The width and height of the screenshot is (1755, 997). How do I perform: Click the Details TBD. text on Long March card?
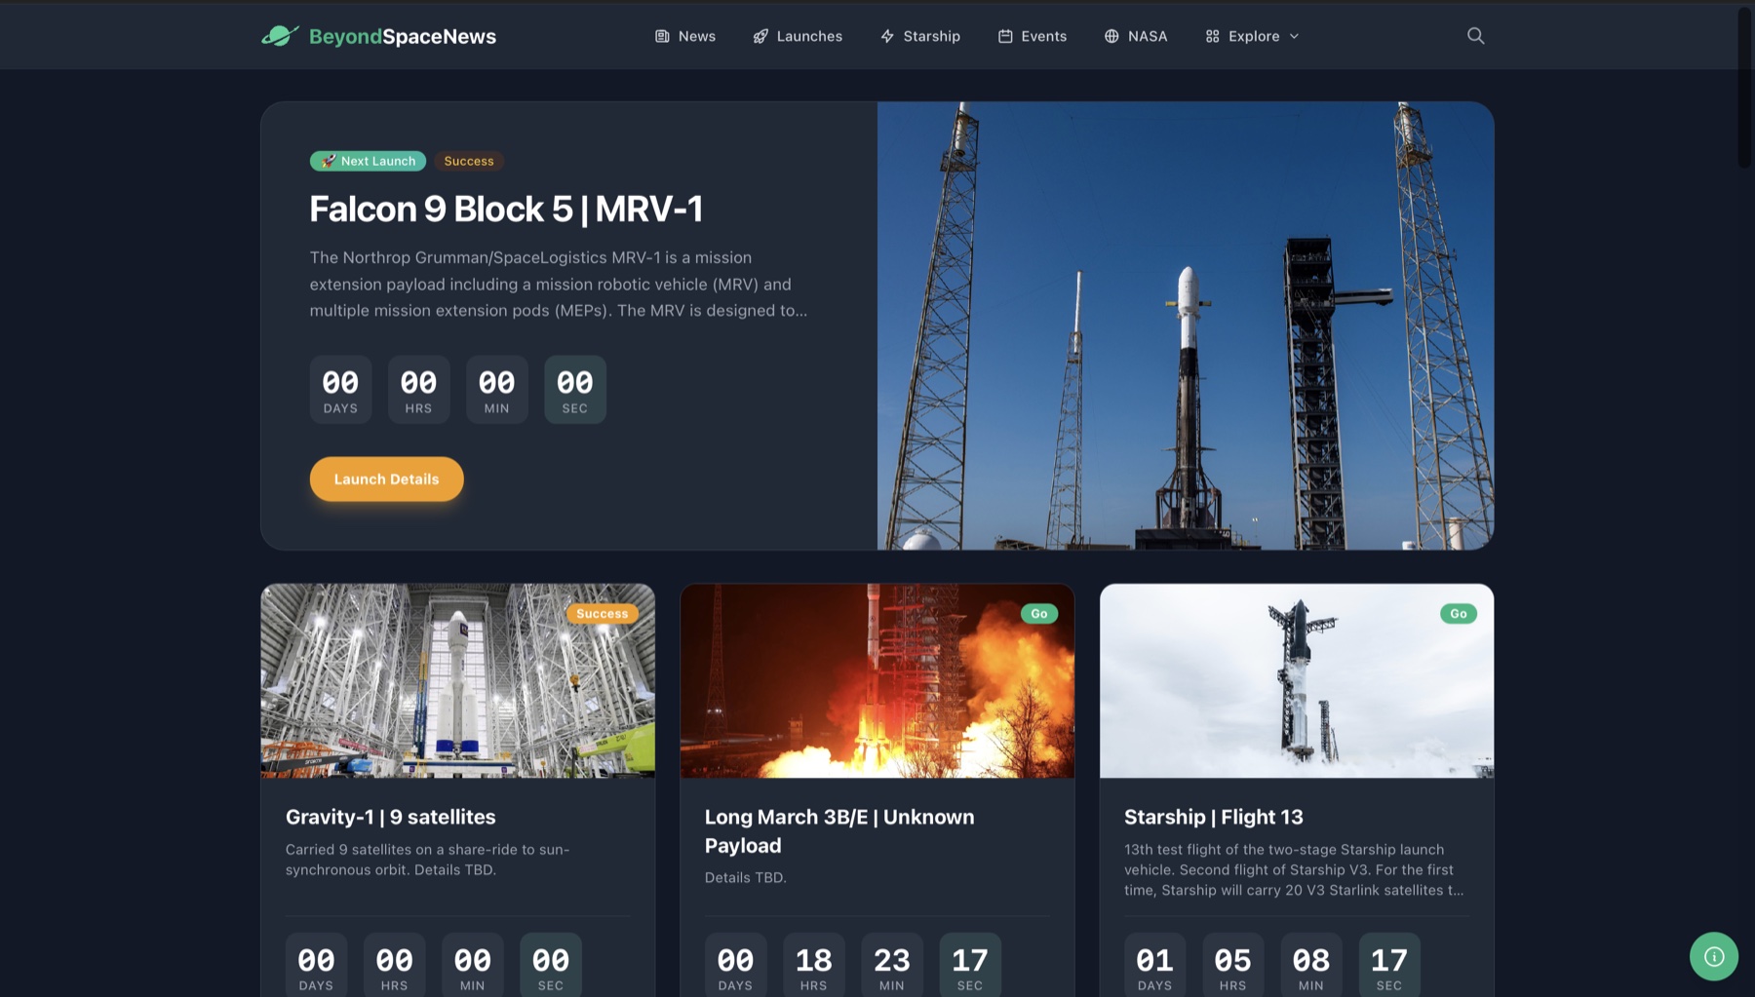(746, 877)
